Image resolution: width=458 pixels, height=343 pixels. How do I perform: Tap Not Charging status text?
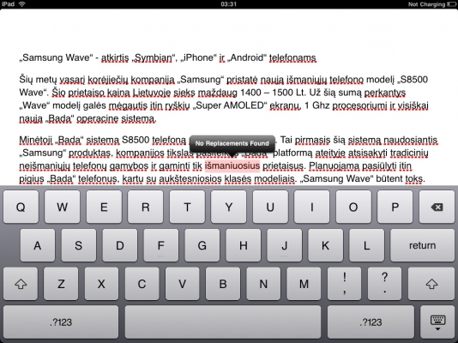pos(426,4)
